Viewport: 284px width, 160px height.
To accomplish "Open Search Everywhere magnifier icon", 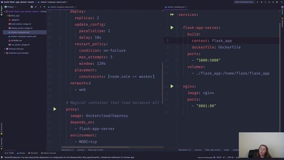I will (281, 2).
